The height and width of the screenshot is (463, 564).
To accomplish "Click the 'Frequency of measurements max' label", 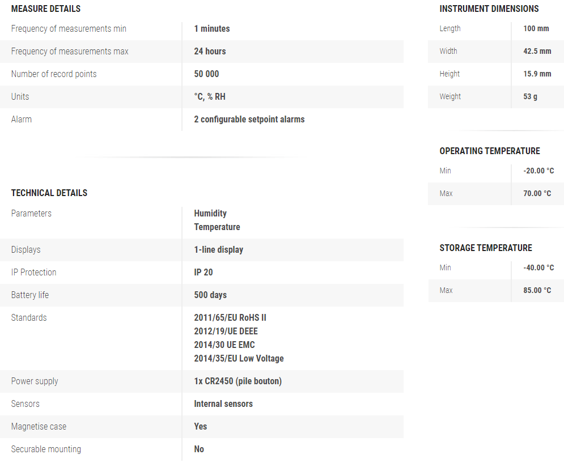I will (70, 52).
